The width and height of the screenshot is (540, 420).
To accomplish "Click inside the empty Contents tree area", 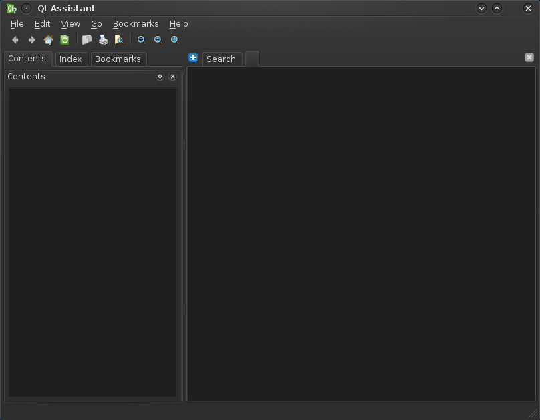I will click(x=93, y=242).
